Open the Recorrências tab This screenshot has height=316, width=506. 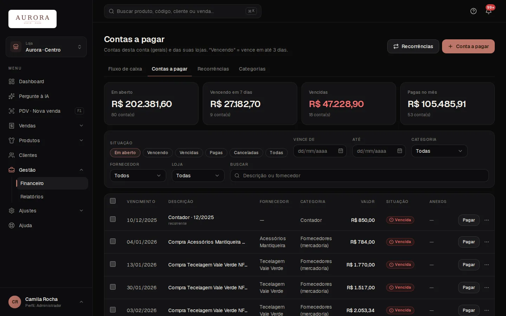tap(213, 69)
